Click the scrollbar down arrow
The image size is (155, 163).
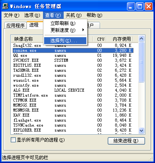(x=141, y=130)
